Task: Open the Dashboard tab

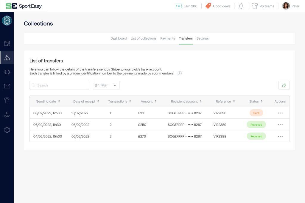Action: point(119,38)
